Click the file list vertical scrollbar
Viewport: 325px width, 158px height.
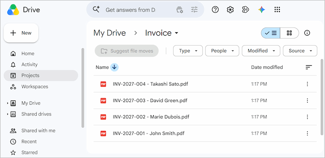coord(322,97)
